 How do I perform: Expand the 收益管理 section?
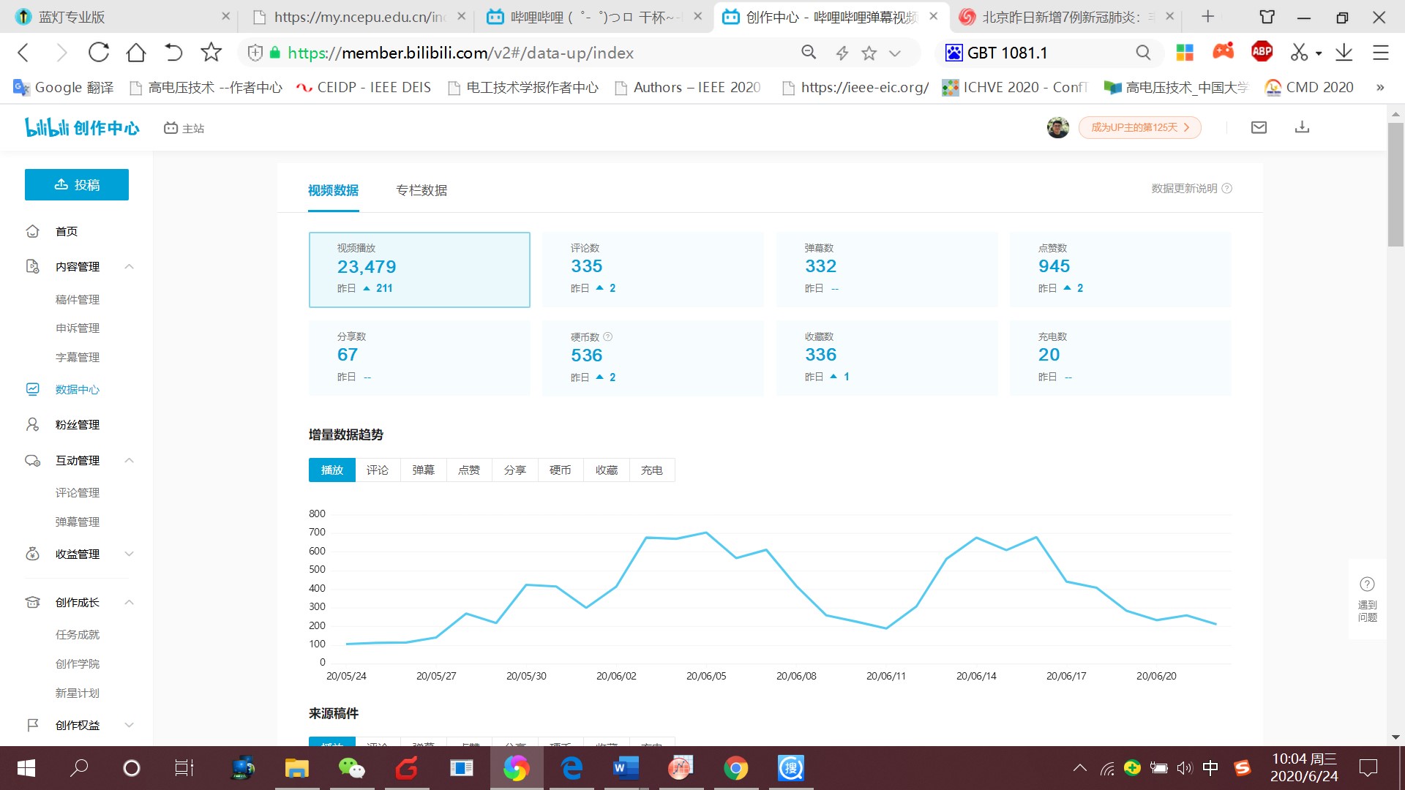click(129, 554)
